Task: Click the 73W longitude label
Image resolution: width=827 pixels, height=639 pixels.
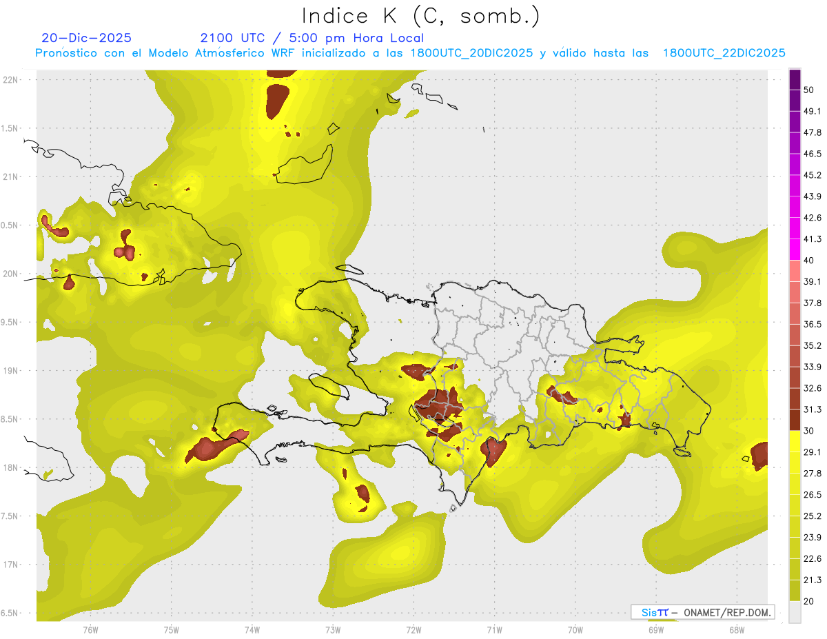Action: pyautogui.click(x=333, y=630)
